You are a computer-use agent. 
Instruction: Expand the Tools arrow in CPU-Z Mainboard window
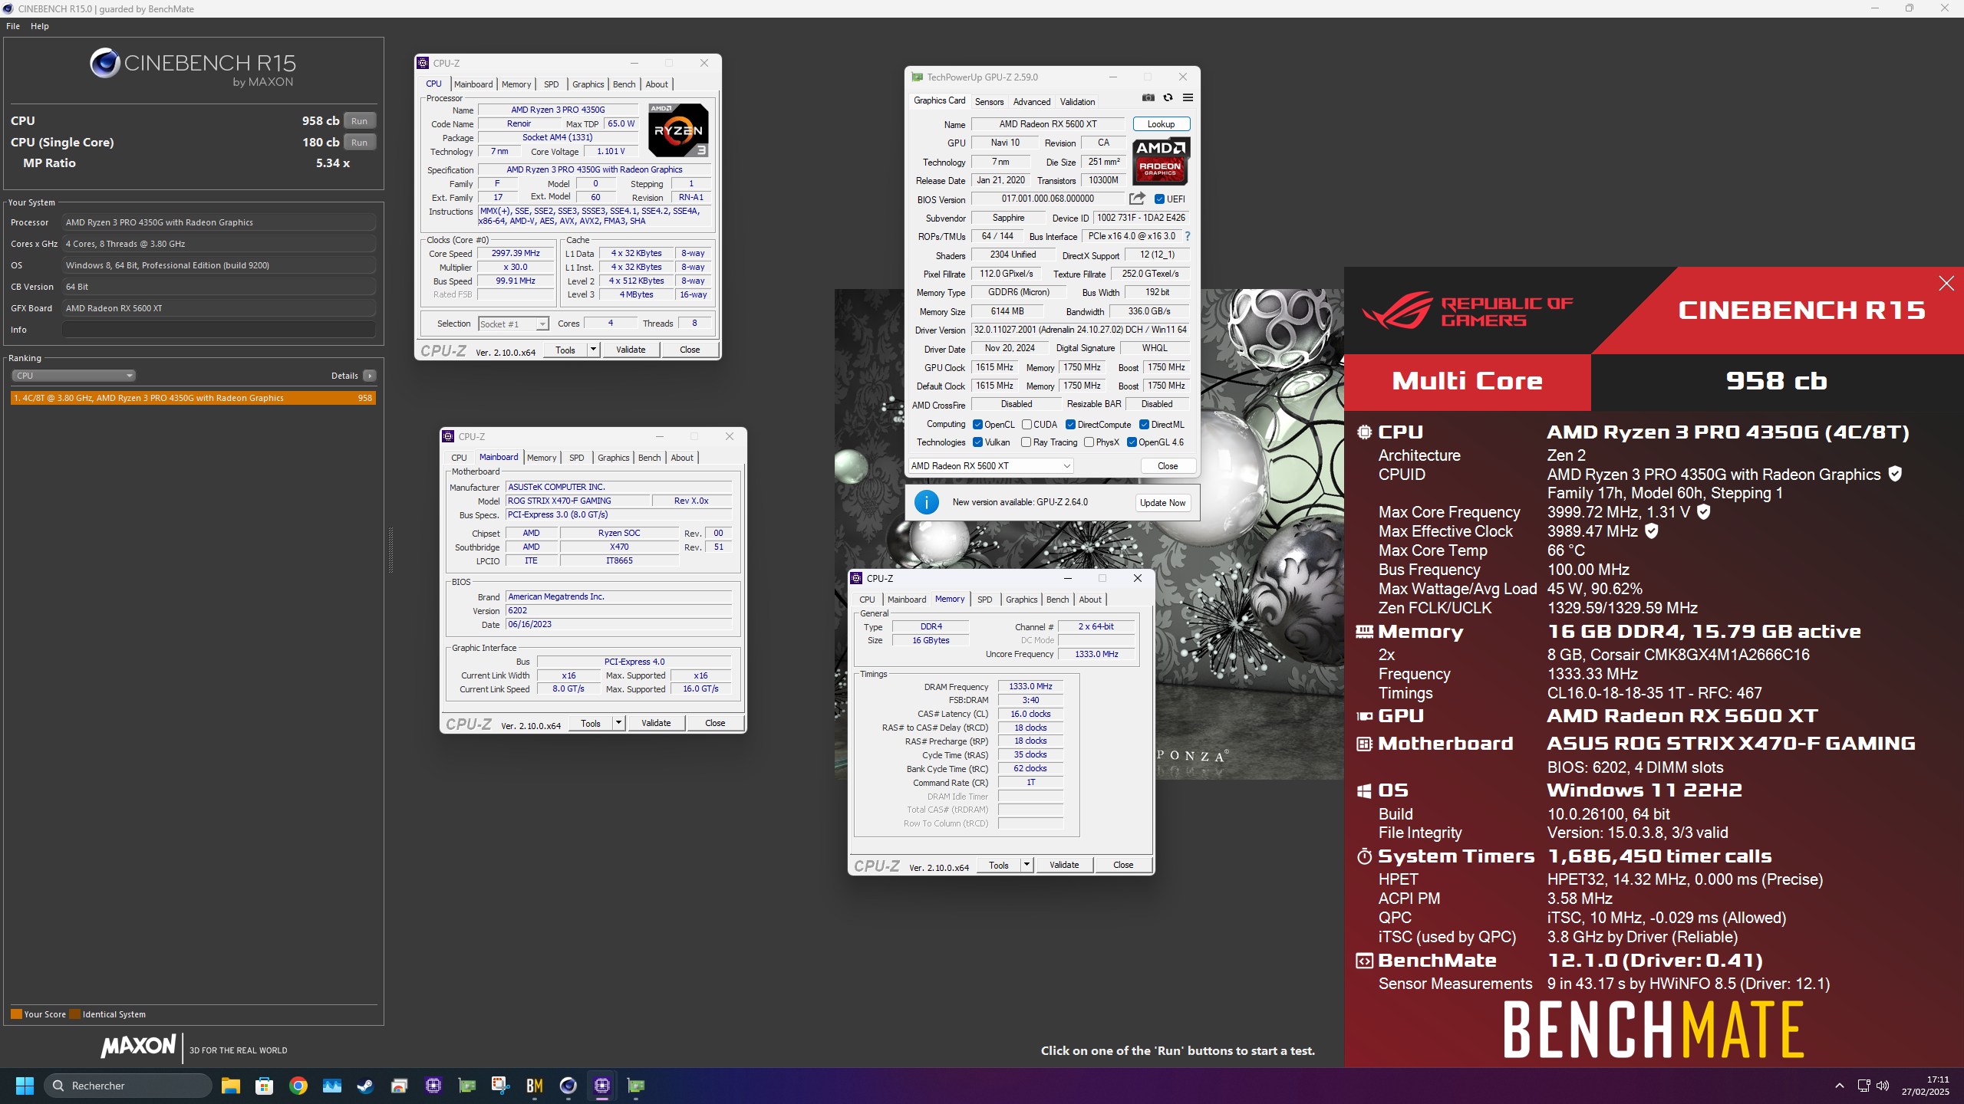click(618, 723)
